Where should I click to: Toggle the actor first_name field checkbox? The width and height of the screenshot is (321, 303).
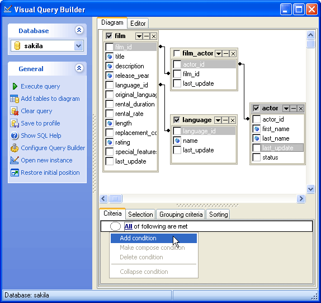(257, 129)
